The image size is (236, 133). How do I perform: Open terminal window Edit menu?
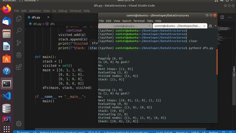108,21
